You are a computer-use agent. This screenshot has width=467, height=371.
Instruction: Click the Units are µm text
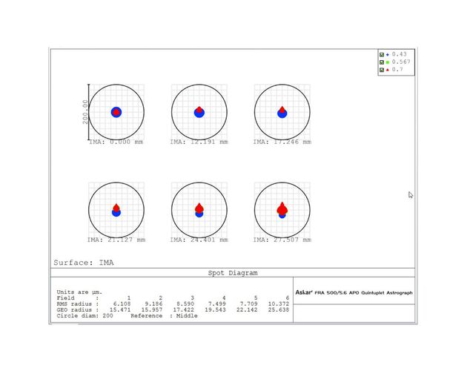coord(79,292)
